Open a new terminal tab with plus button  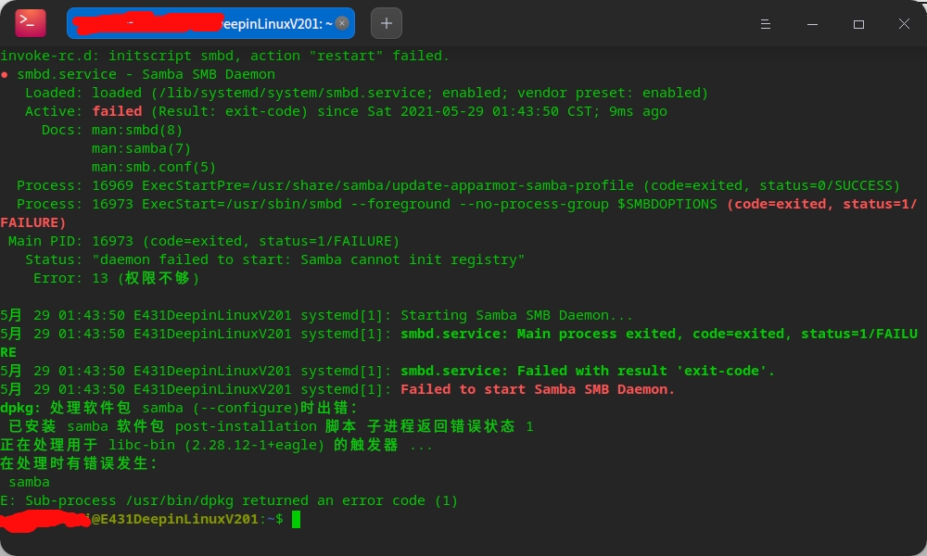(x=387, y=23)
